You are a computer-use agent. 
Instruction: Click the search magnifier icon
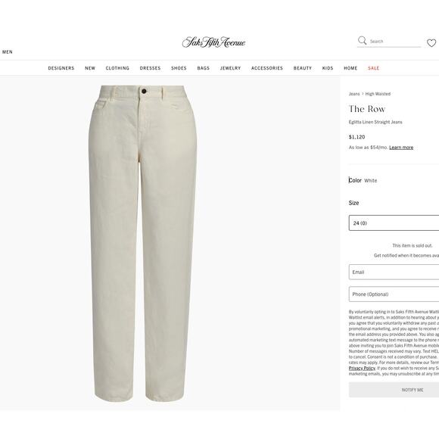click(x=362, y=41)
